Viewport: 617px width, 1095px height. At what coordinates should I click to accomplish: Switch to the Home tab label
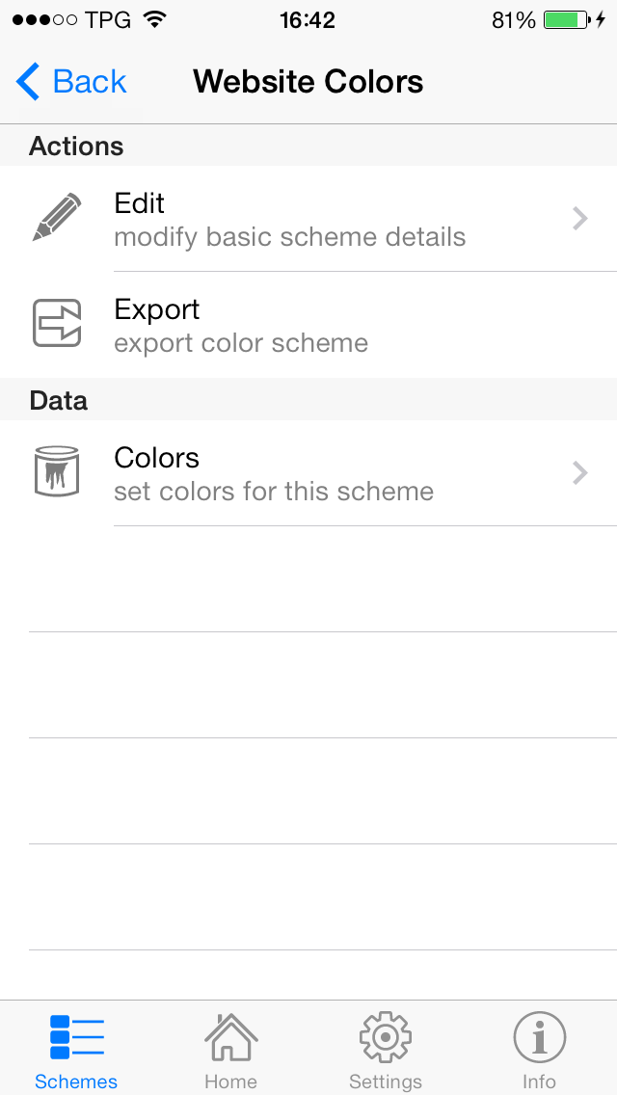tap(230, 1082)
